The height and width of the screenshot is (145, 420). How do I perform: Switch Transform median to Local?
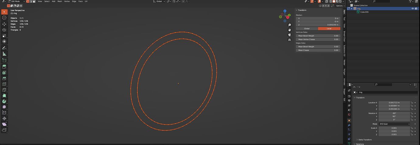(329, 29)
